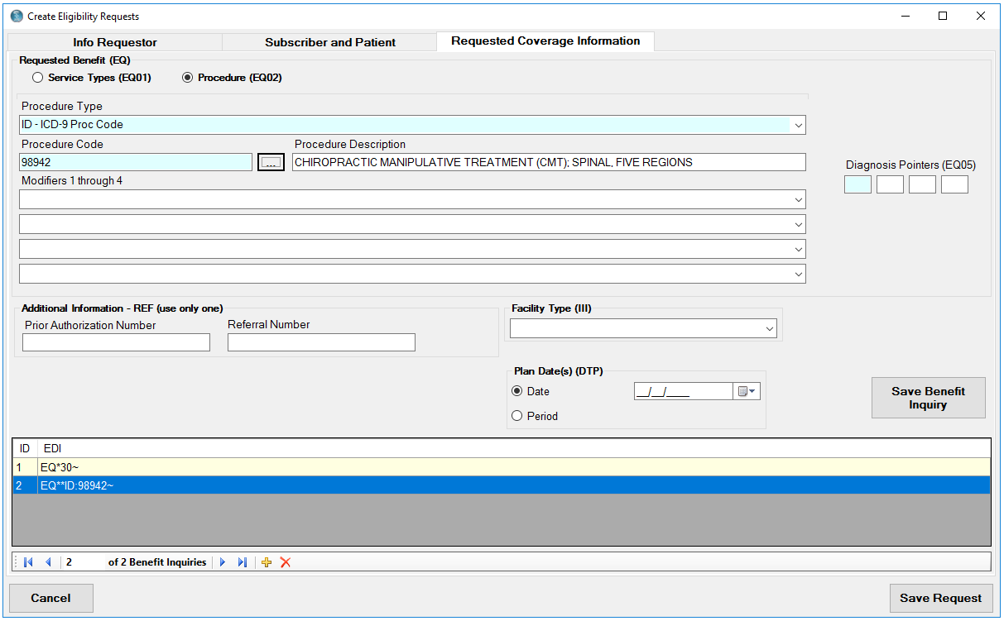Click the Referral Number field
1004x621 pixels.
(x=321, y=342)
